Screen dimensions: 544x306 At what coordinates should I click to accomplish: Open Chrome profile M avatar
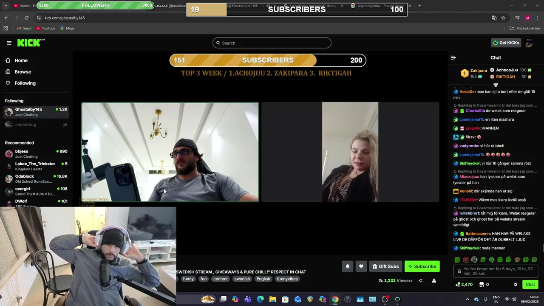click(527, 18)
